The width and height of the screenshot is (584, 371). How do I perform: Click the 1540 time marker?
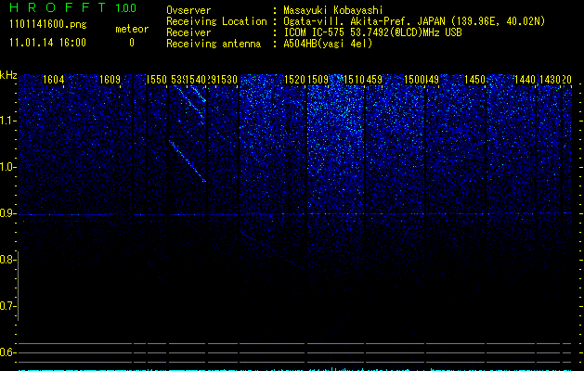coord(196,80)
